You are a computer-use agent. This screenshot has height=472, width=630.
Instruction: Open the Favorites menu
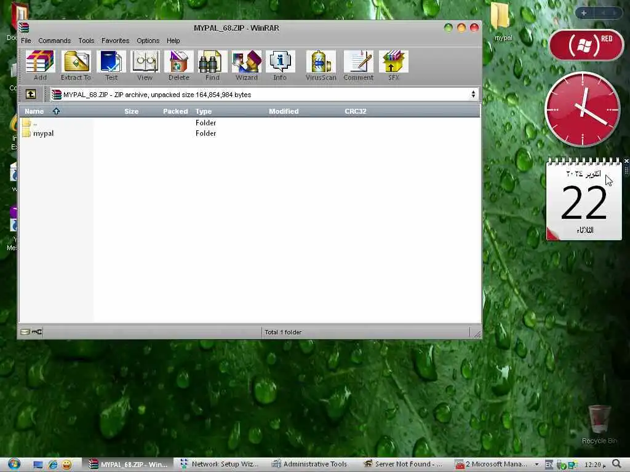115,41
